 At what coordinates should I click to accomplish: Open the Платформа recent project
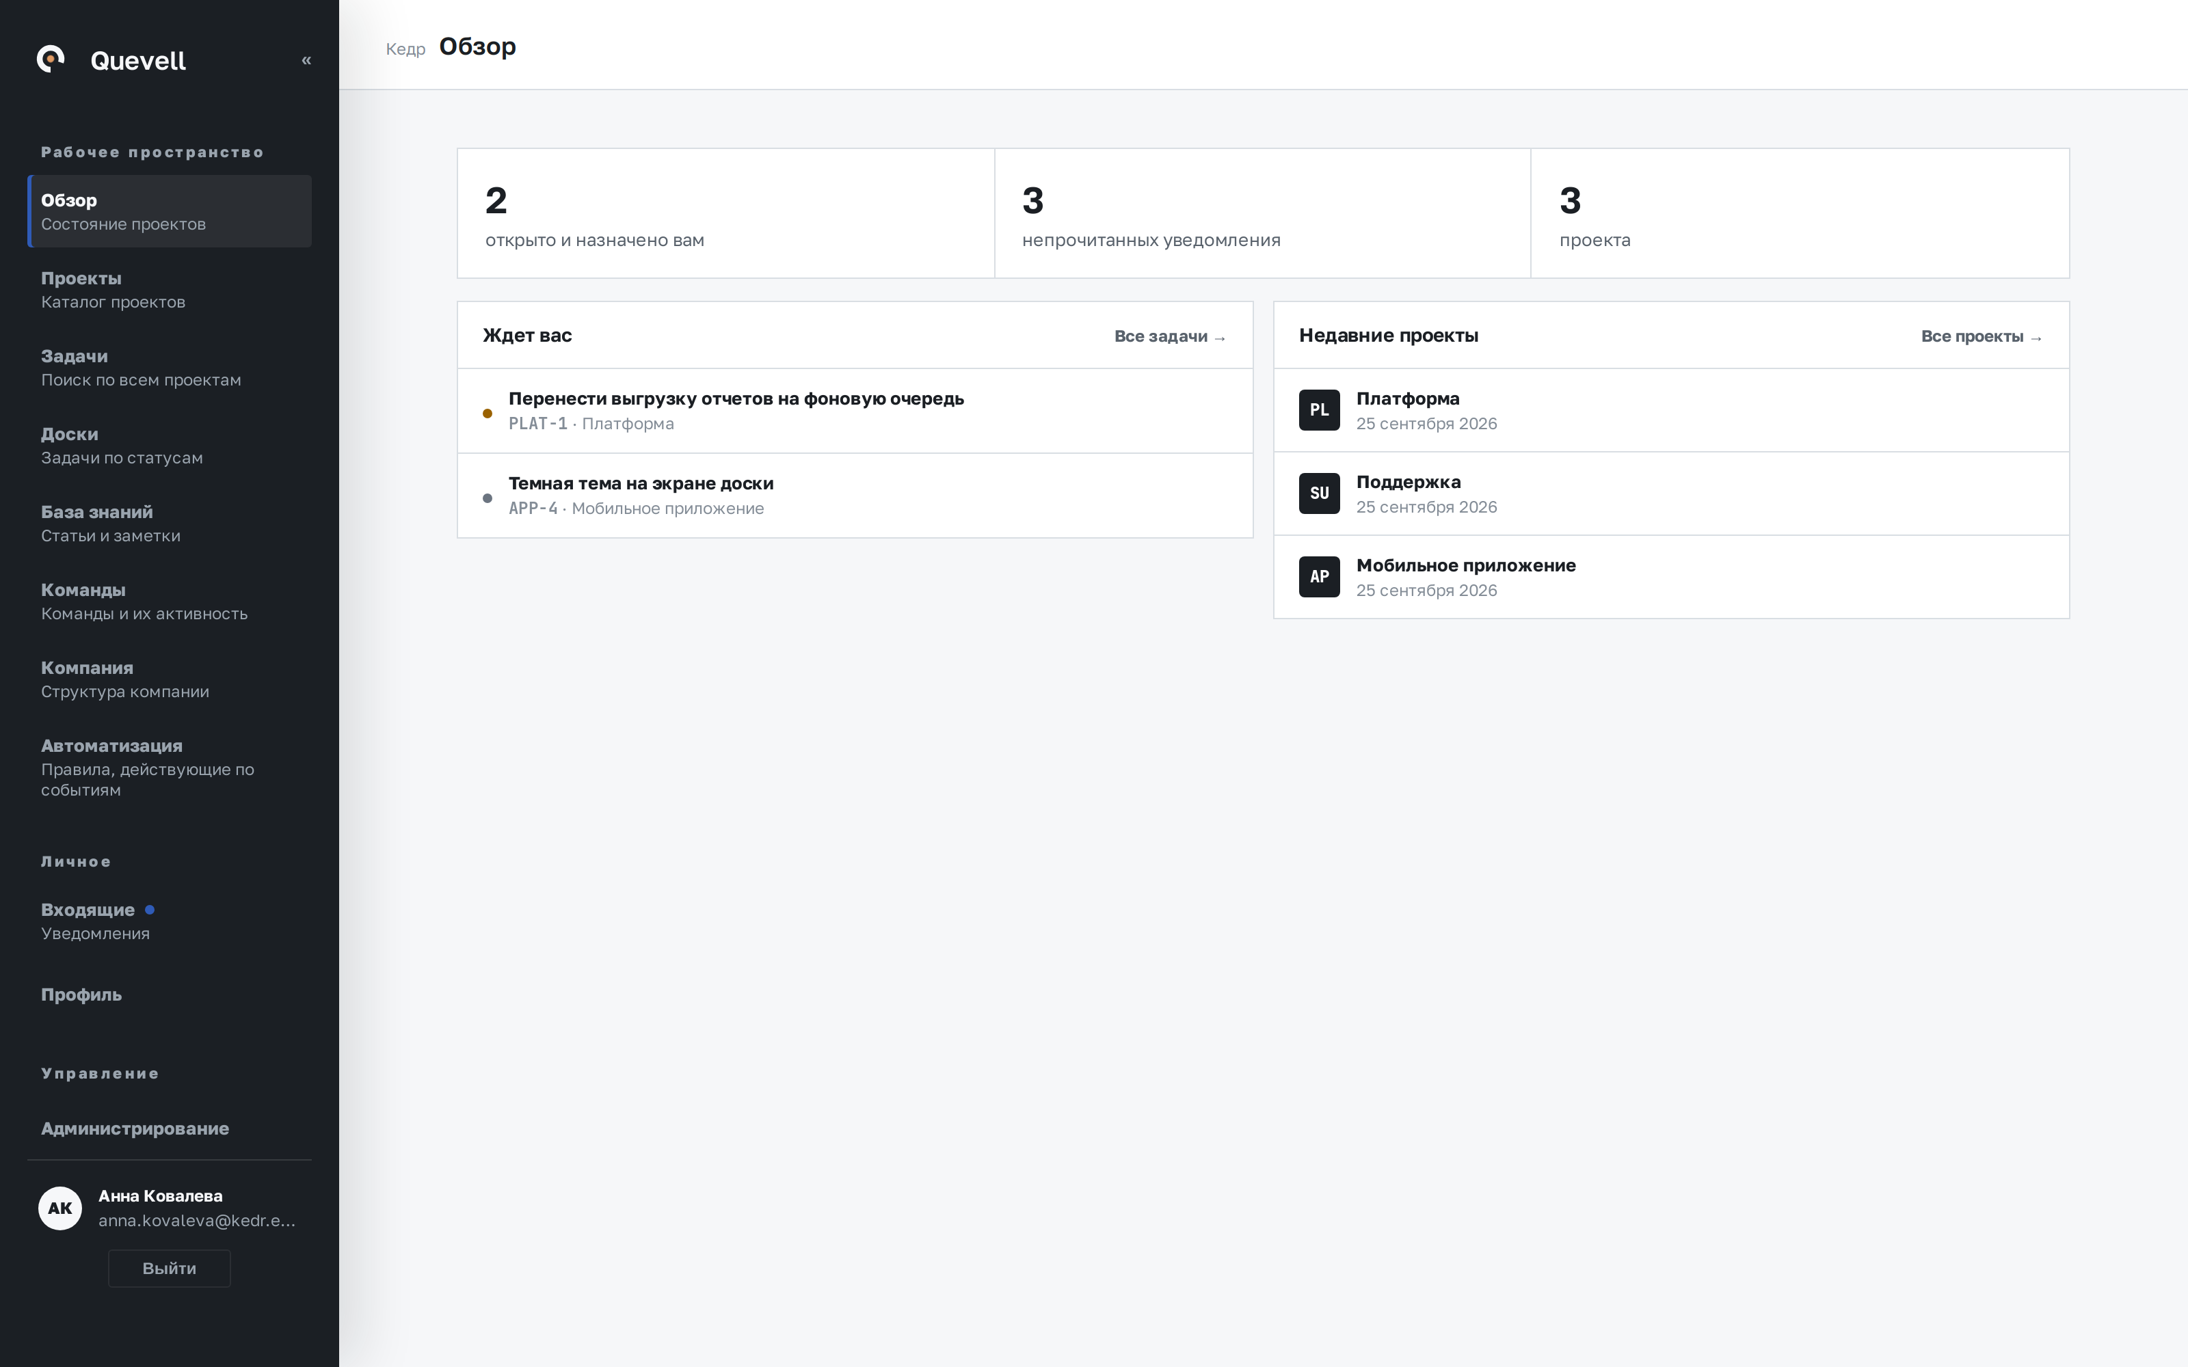point(1671,411)
